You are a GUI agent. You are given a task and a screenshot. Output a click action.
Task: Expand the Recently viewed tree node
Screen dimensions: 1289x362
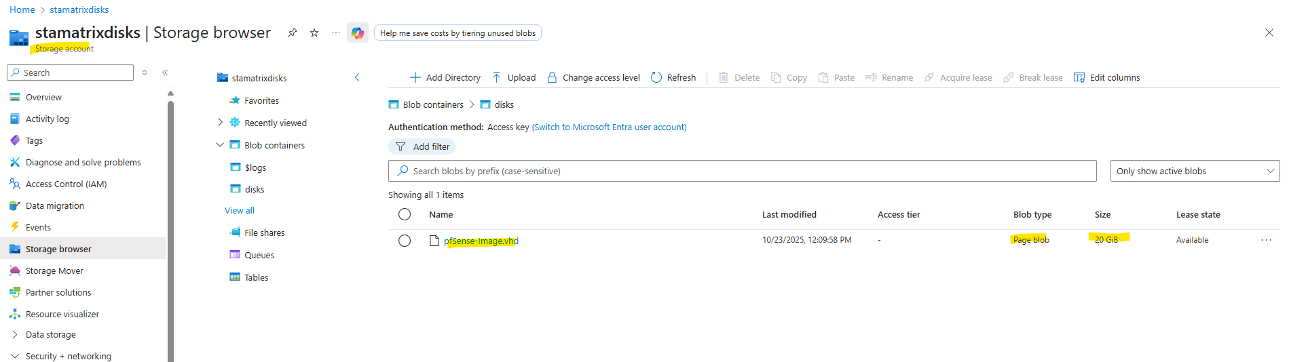[220, 123]
